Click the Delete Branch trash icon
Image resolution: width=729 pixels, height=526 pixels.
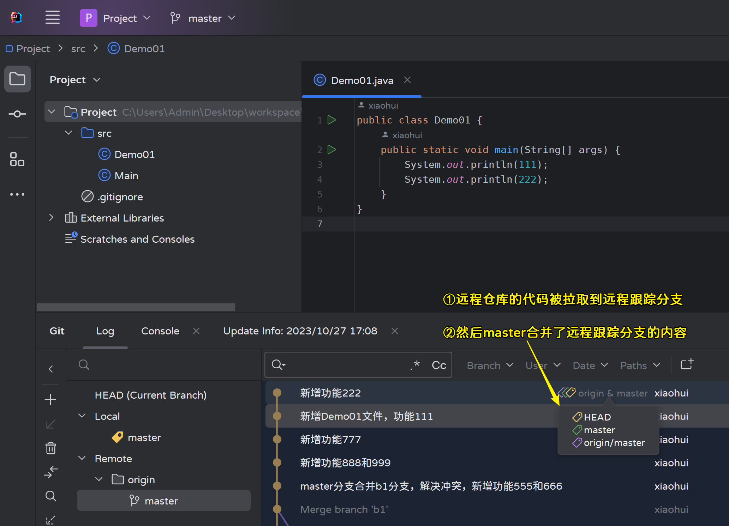[x=50, y=448]
